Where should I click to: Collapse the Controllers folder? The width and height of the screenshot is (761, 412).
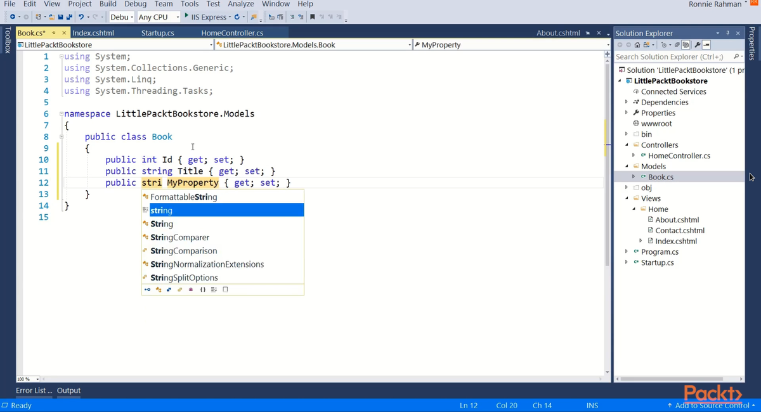click(627, 145)
